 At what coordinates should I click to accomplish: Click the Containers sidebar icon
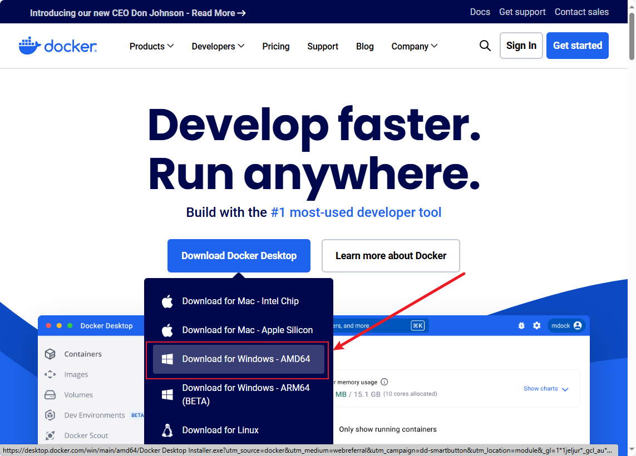pyautogui.click(x=50, y=354)
